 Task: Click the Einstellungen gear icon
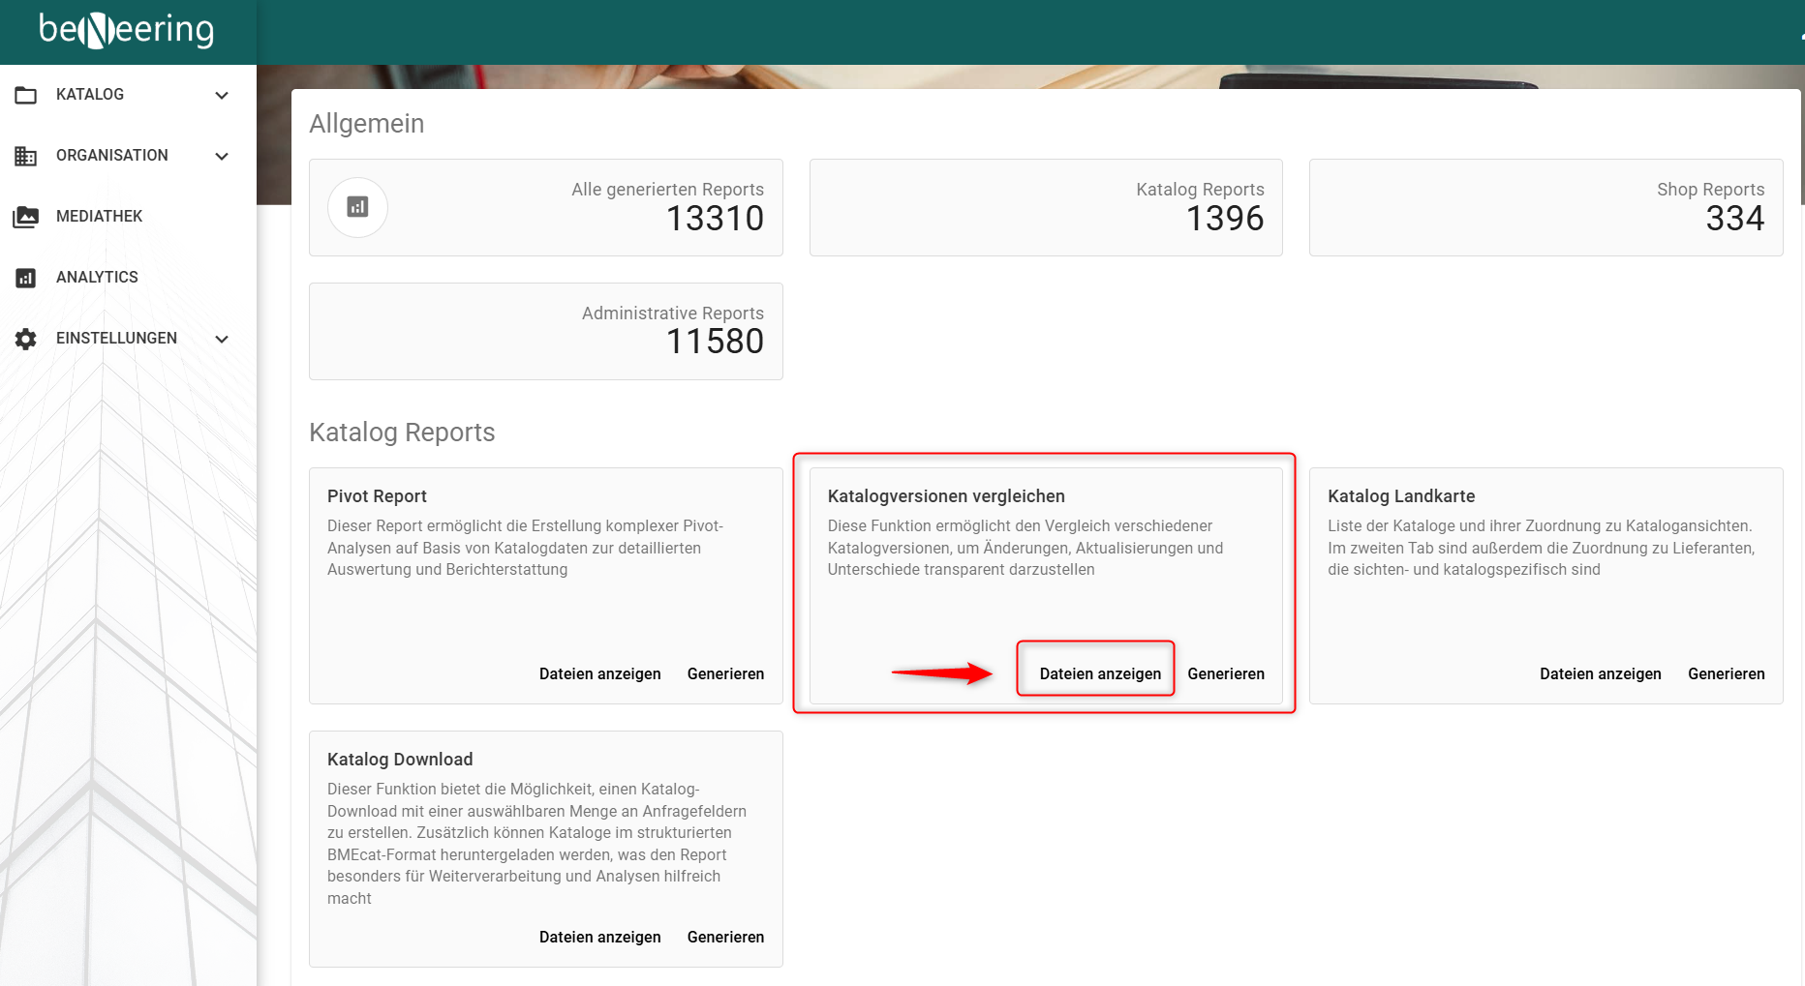tap(26, 339)
